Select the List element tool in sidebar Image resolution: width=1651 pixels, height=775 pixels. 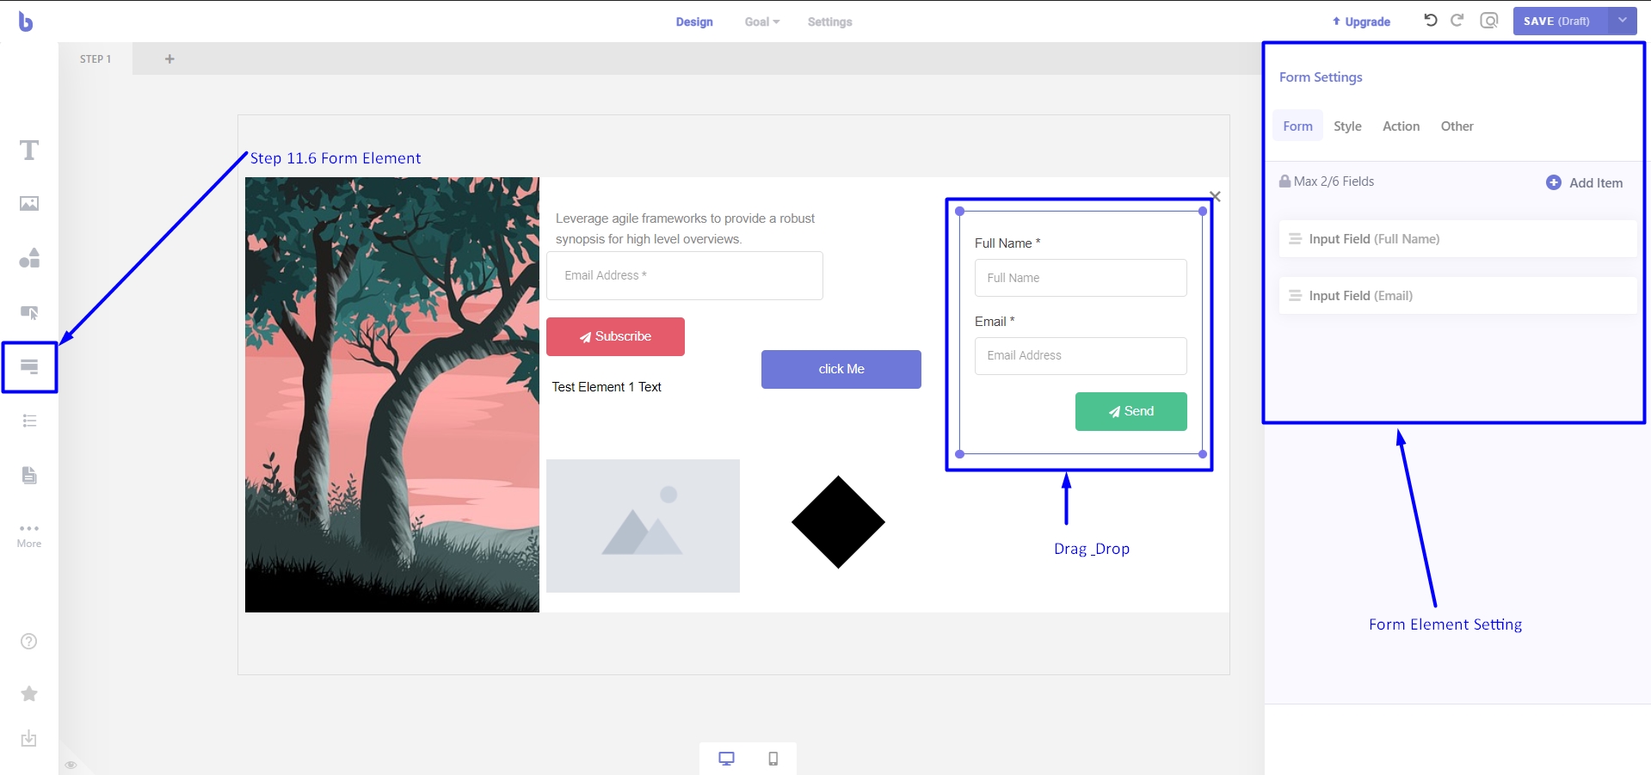[x=29, y=421]
